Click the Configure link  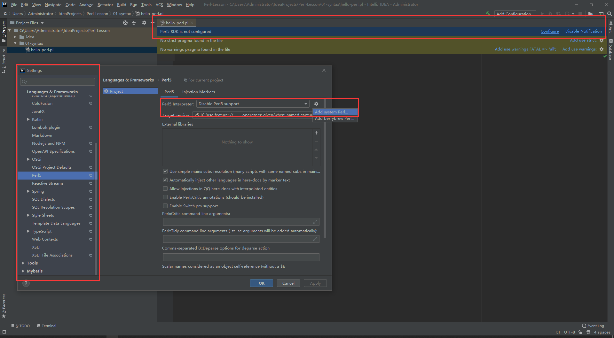coord(549,31)
